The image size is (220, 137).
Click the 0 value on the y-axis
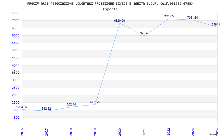[x=18, y=125]
